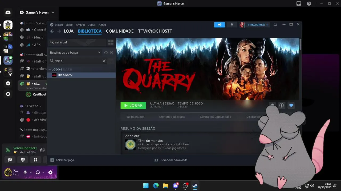Open Página na loja link

coord(135,117)
